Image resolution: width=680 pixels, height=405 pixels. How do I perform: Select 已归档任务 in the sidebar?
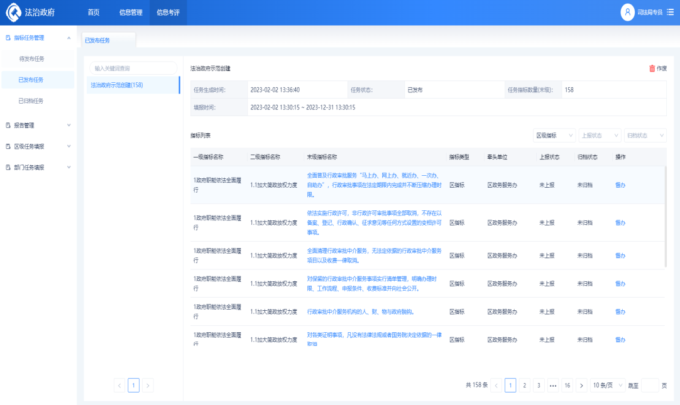point(31,100)
